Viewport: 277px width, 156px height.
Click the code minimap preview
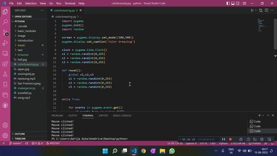tap(261, 25)
